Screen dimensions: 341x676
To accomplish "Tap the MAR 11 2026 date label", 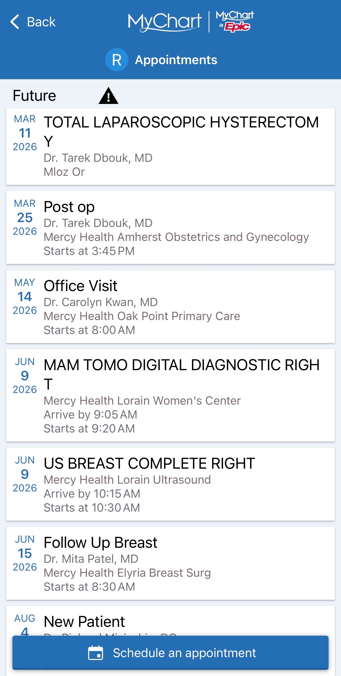I will [25, 133].
